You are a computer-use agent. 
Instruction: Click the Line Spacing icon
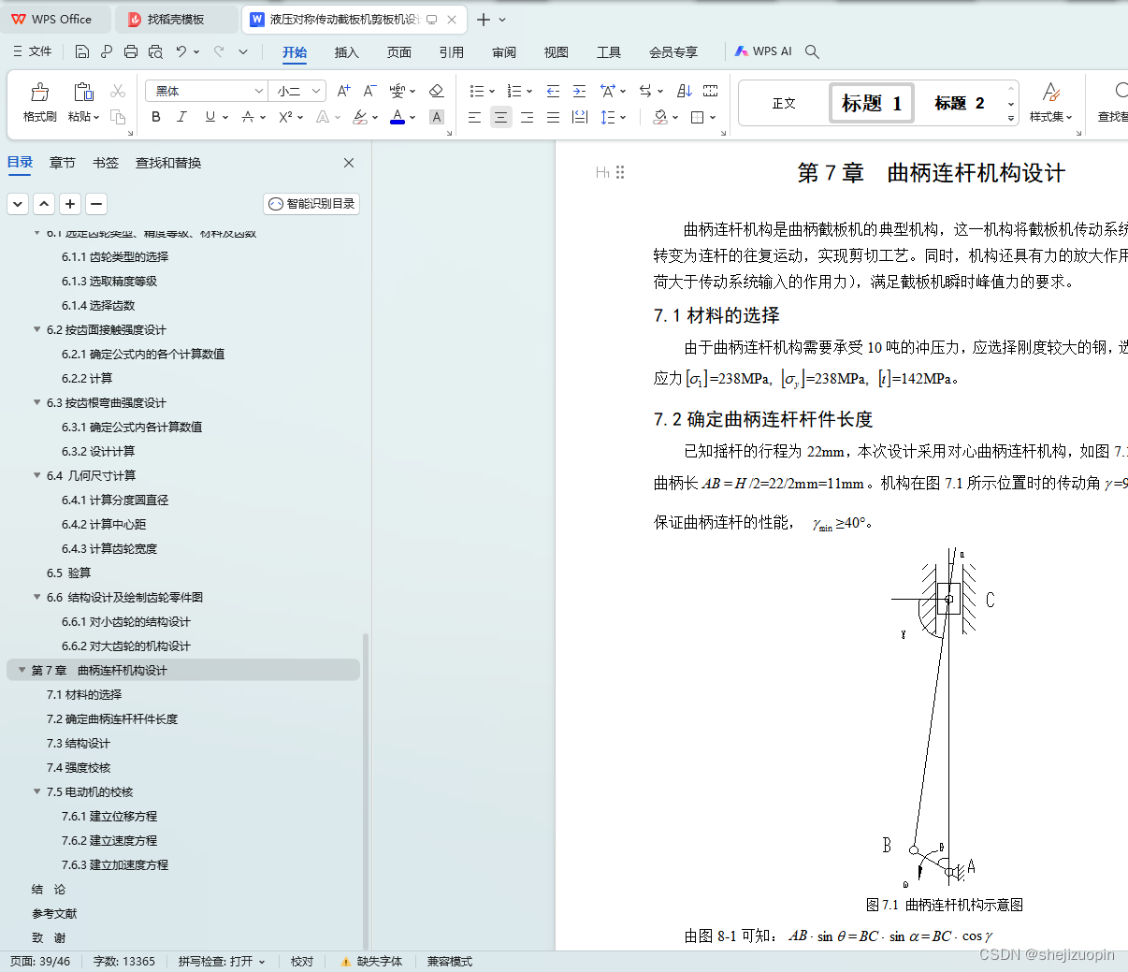tap(609, 117)
